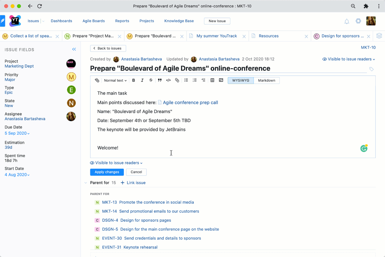Insert a table into description
The height and width of the screenshot is (257, 385).
(212, 80)
